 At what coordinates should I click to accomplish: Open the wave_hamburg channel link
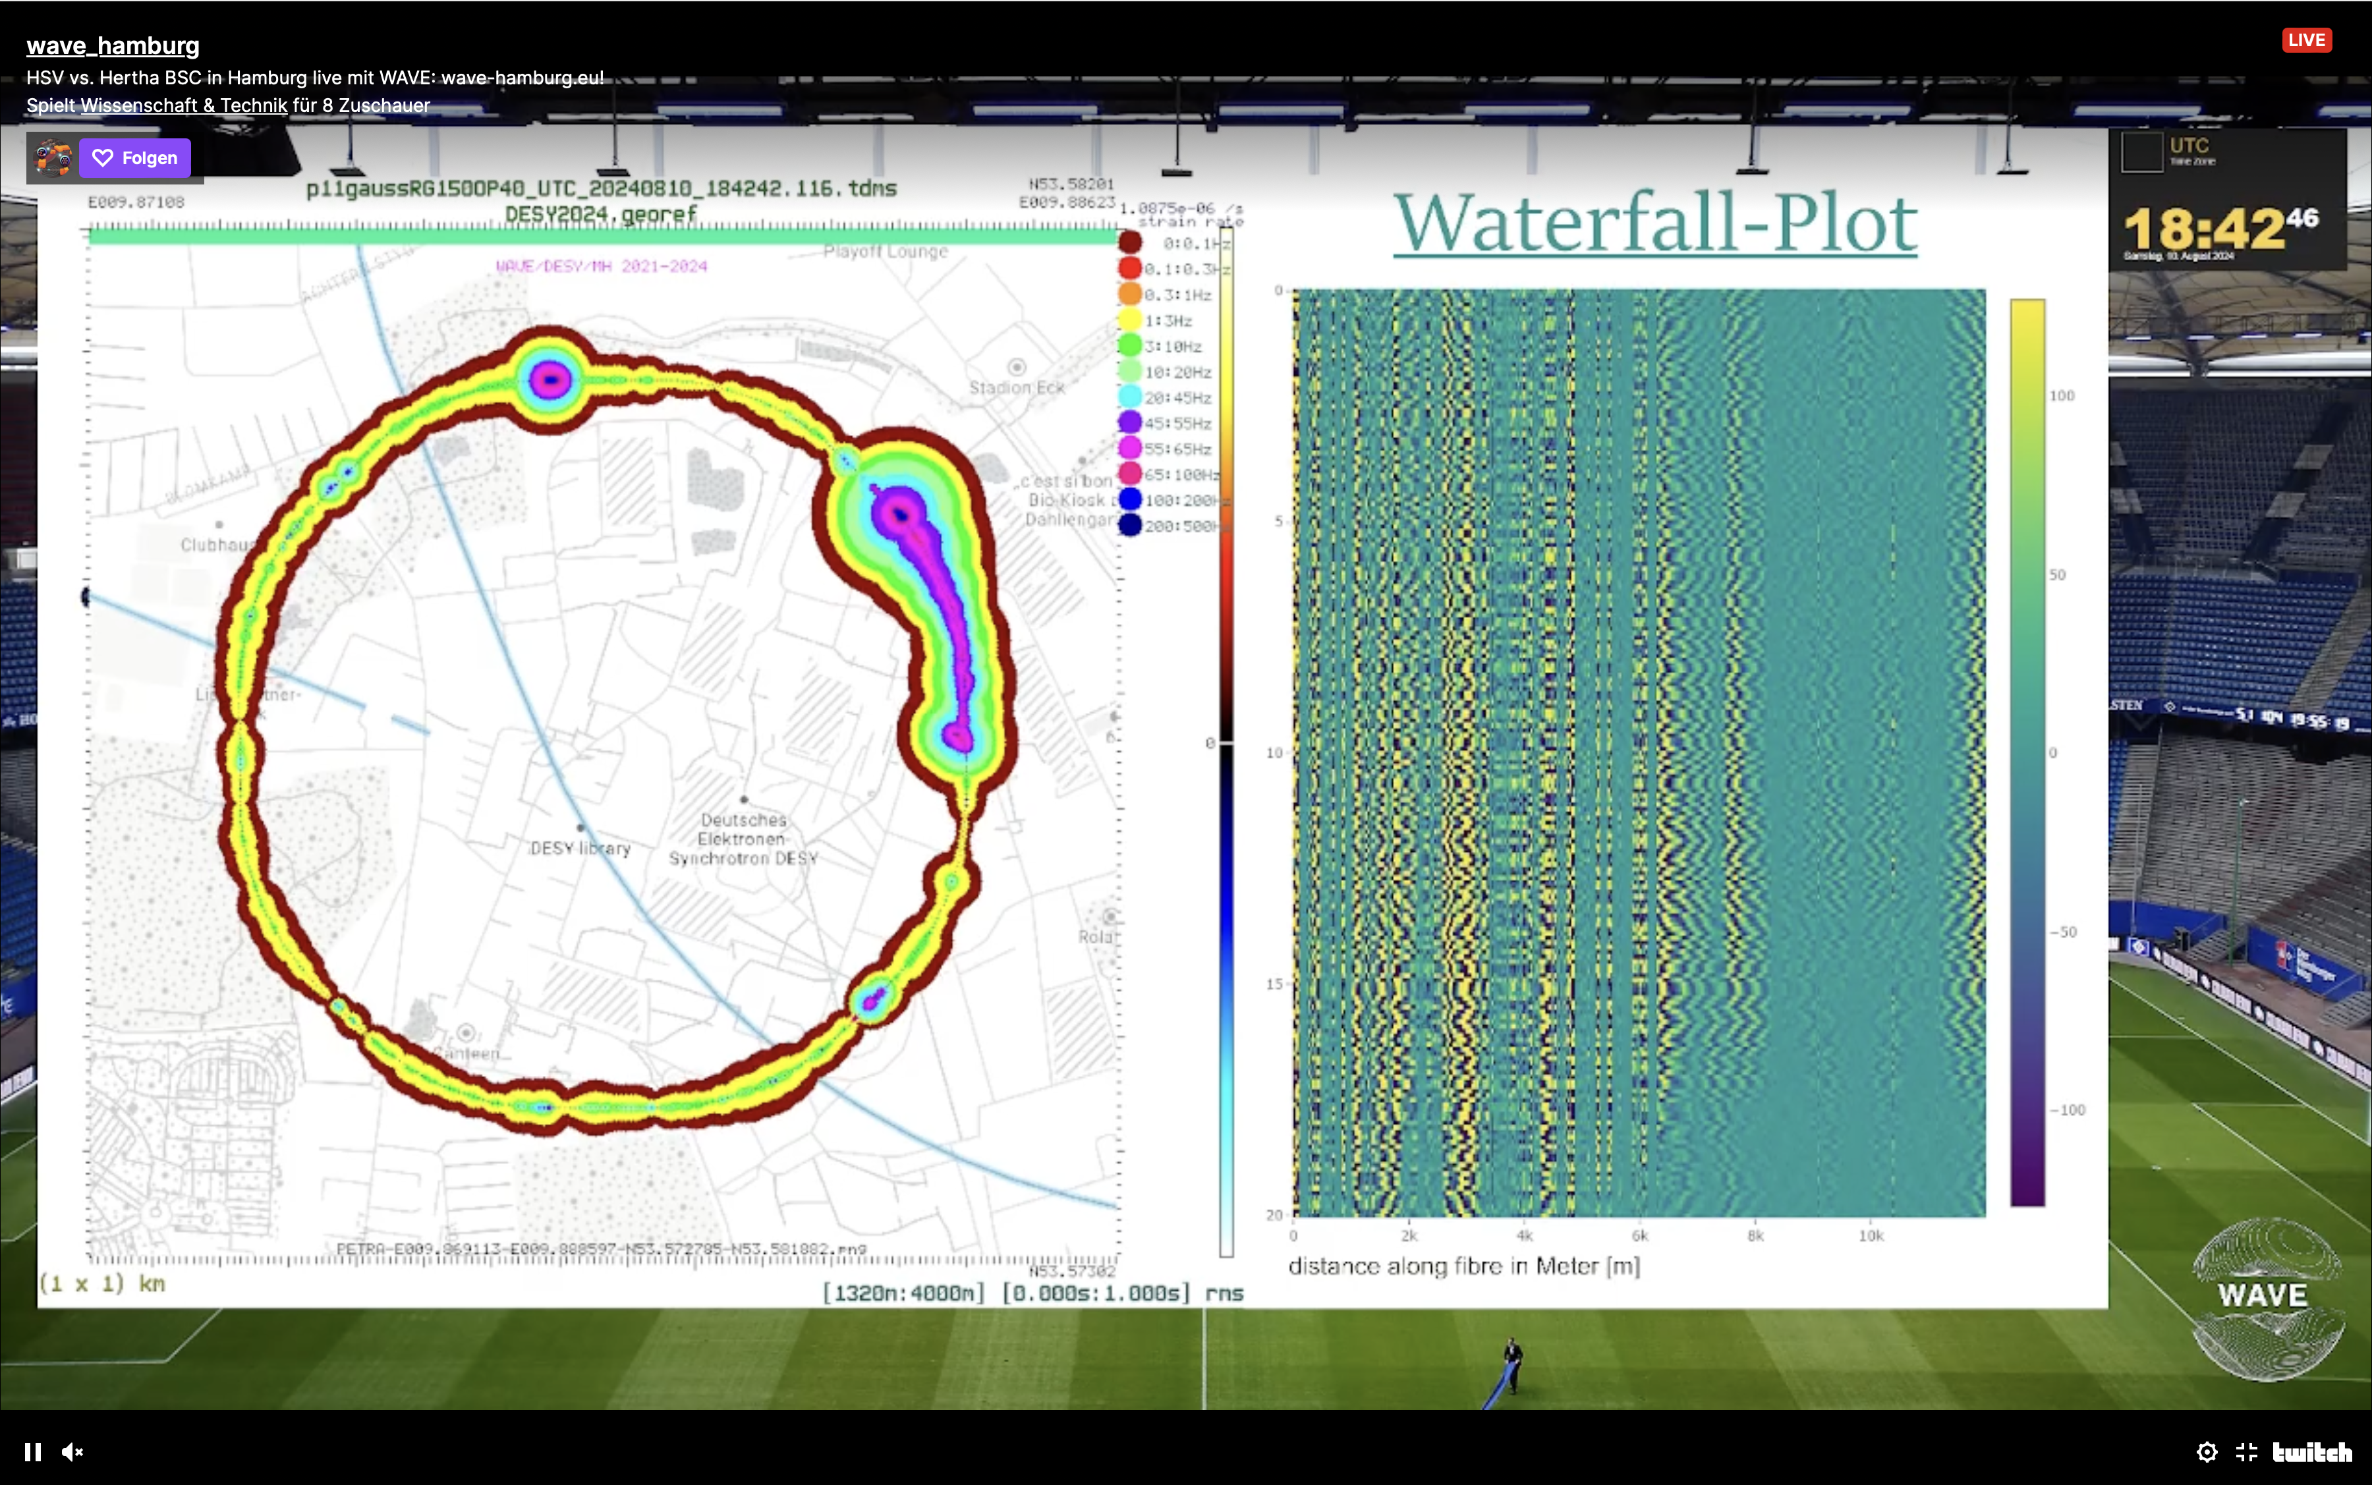point(113,45)
